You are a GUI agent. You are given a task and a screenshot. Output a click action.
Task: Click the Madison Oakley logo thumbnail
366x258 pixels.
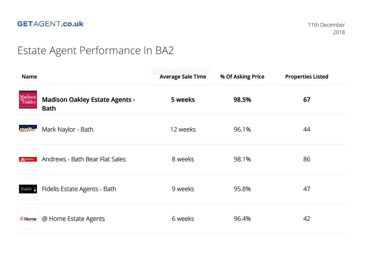pos(28,99)
